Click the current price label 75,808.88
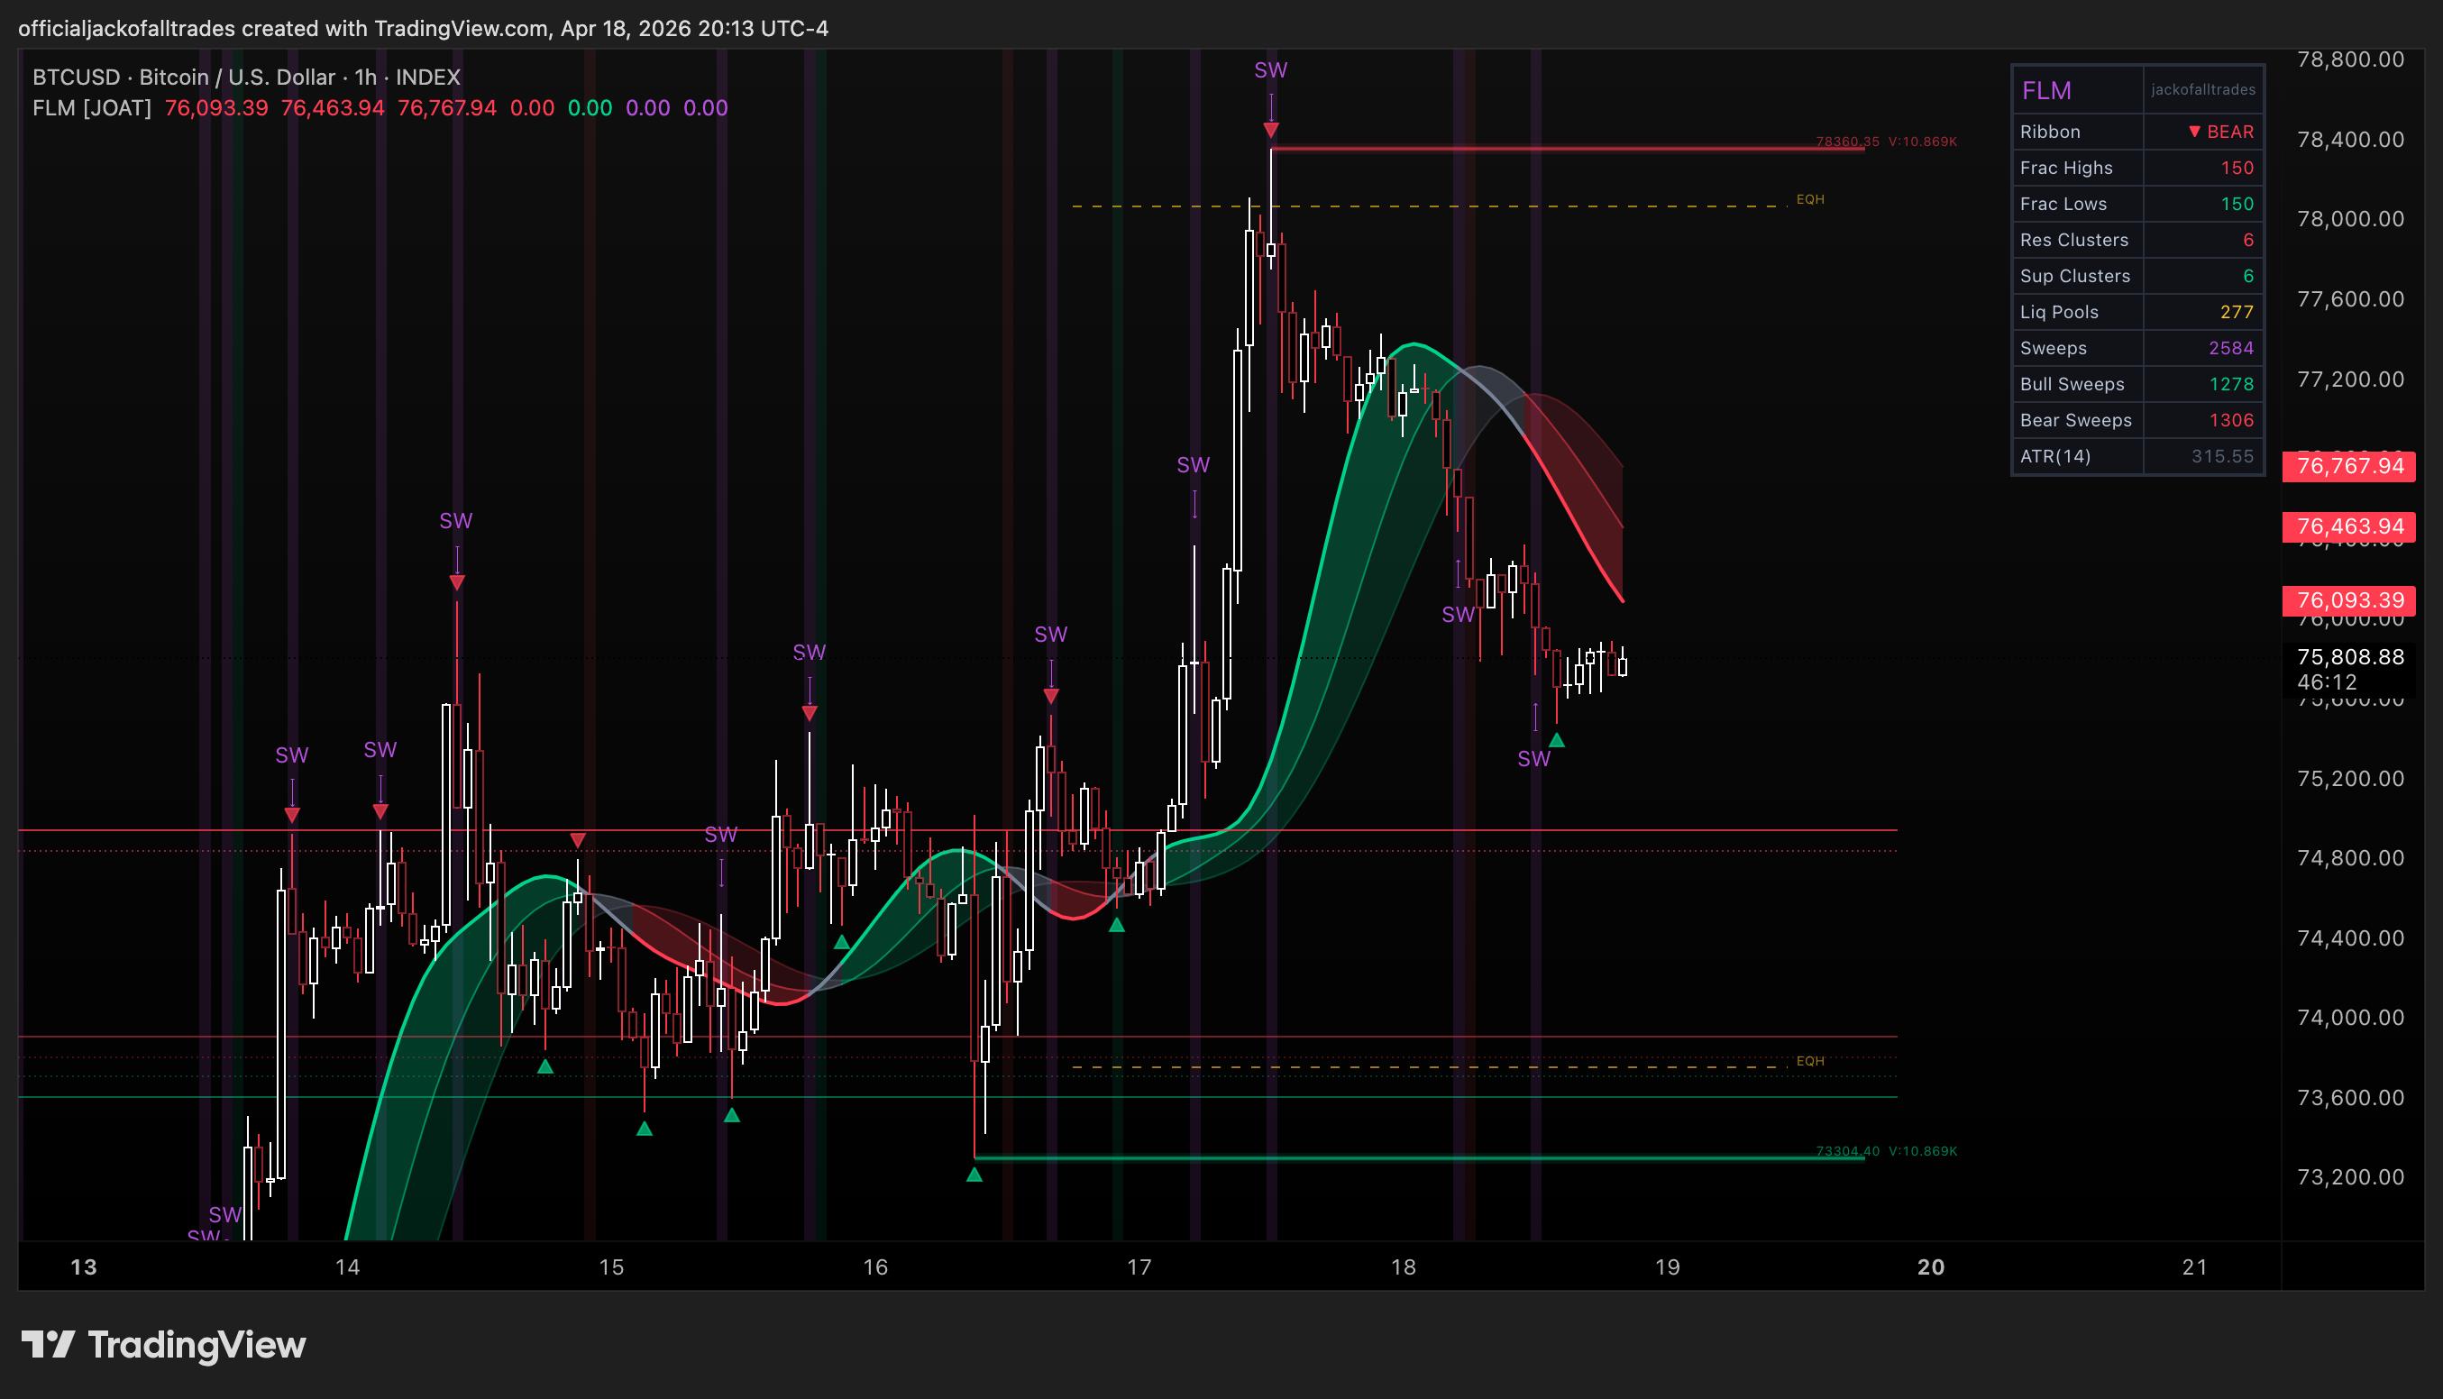Image resolution: width=2443 pixels, height=1399 pixels. (2350, 657)
